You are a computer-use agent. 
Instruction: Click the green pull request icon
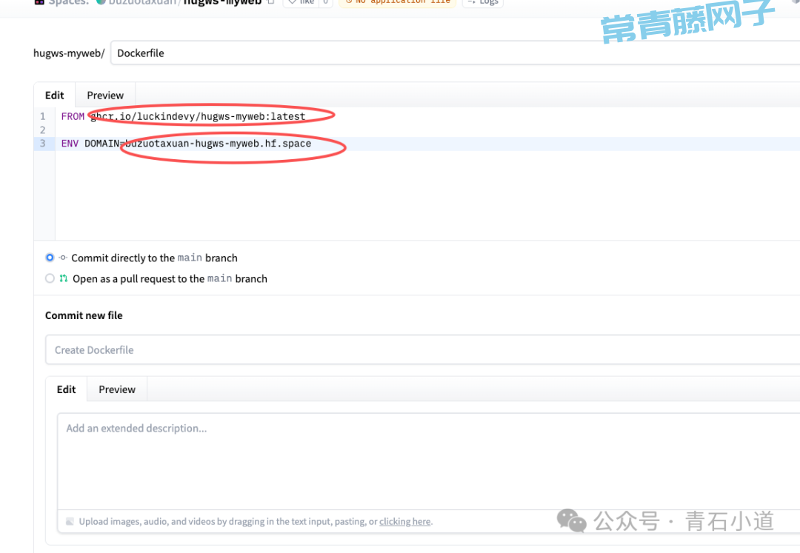click(64, 279)
